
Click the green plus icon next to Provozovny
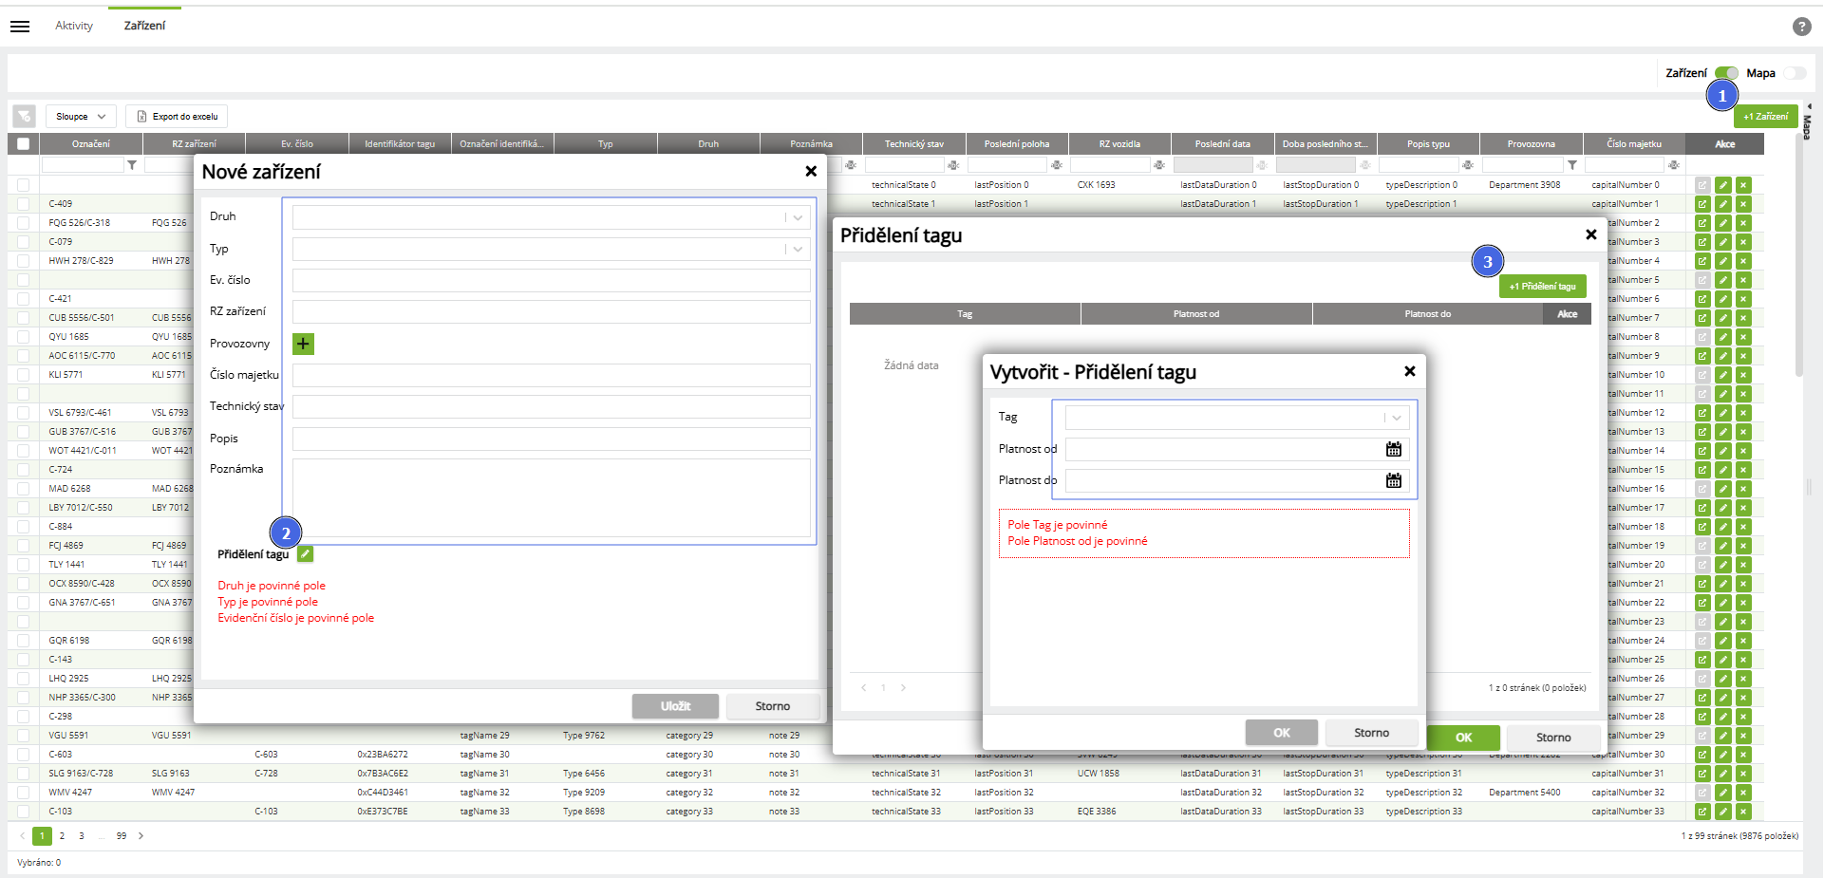point(303,344)
